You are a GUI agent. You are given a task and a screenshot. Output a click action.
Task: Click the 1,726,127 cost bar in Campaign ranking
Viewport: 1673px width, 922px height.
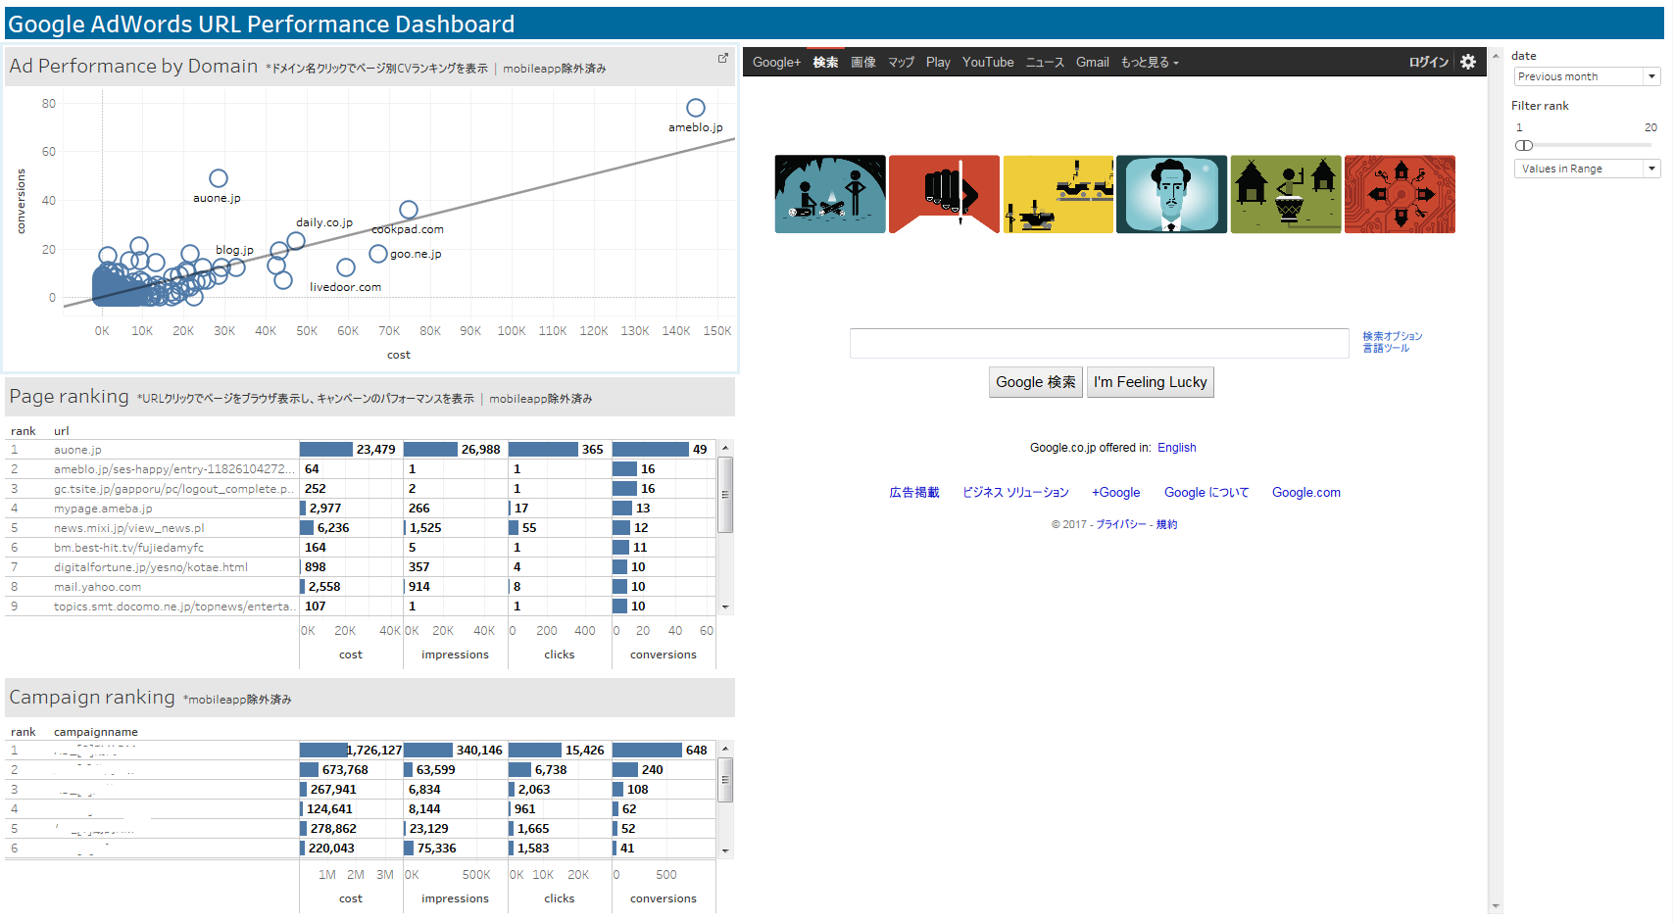click(323, 751)
